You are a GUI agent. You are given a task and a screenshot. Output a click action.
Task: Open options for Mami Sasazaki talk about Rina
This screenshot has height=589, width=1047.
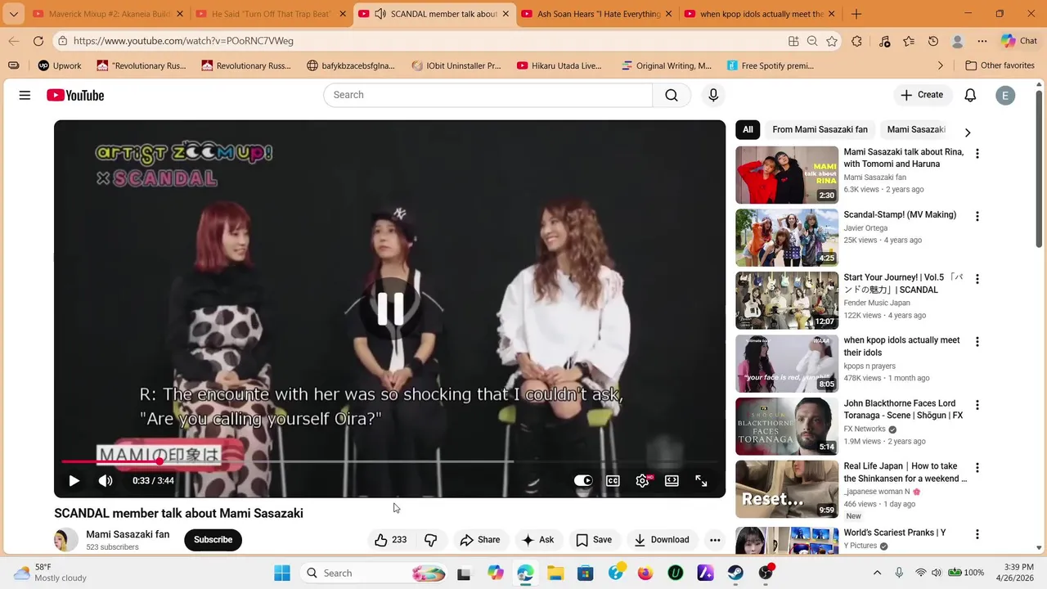pyautogui.click(x=977, y=154)
